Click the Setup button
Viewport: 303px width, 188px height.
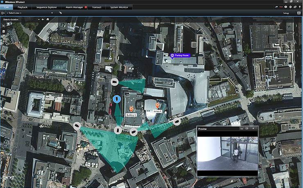coord(286,13)
